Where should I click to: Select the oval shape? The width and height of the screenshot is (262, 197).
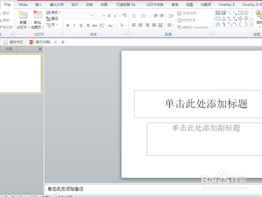[246, 13]
